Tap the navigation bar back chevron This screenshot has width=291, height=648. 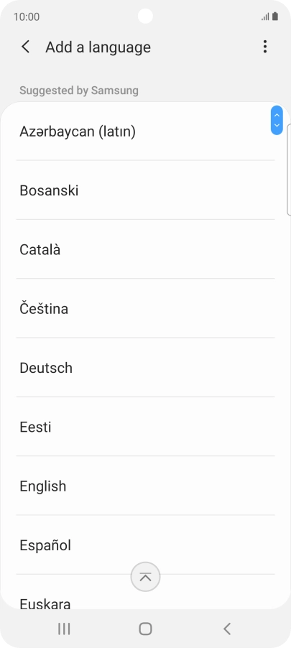(x=226, y=629)
